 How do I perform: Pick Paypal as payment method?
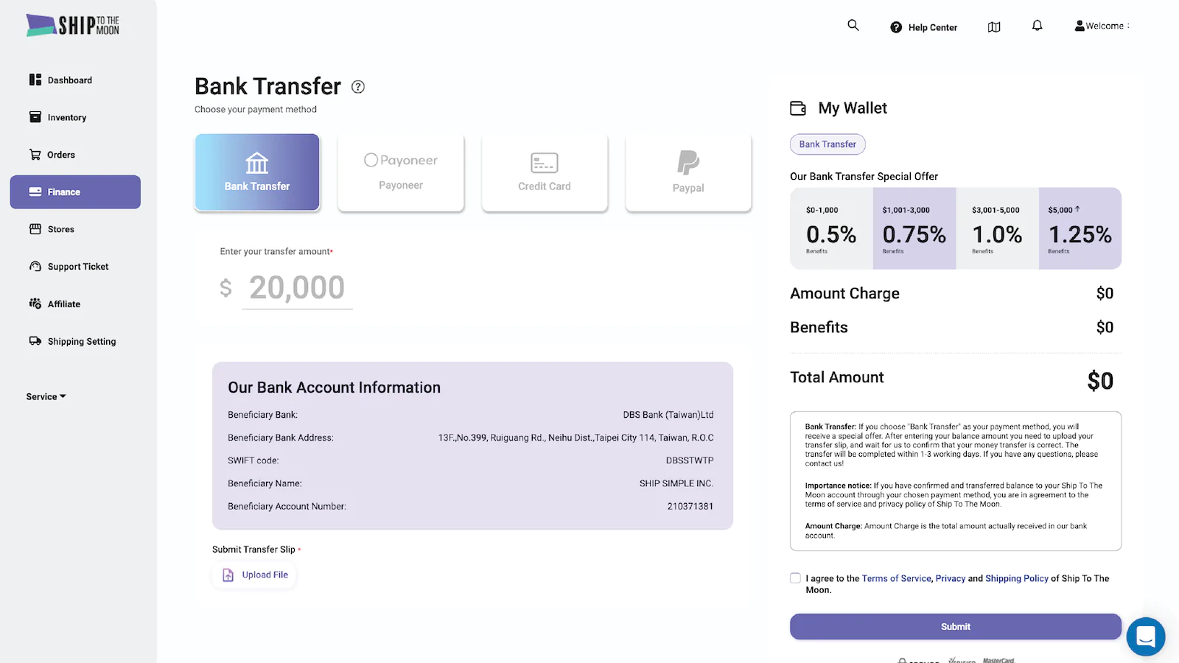688,173
